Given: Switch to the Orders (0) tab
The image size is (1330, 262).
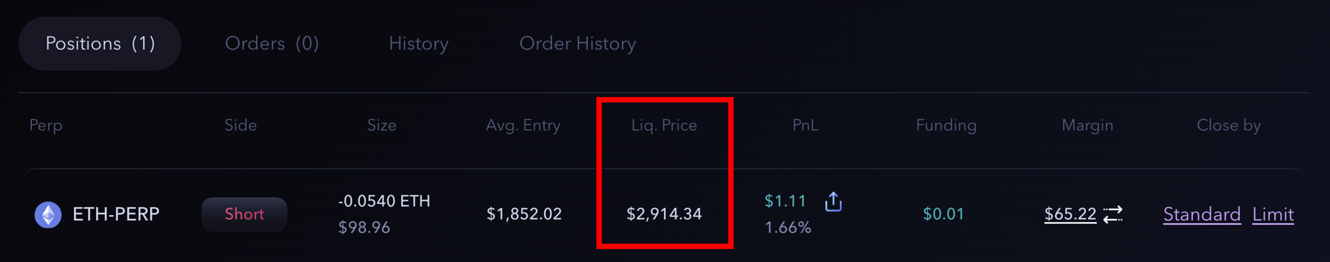Looking at the screenshot, I should coord(272,44).
